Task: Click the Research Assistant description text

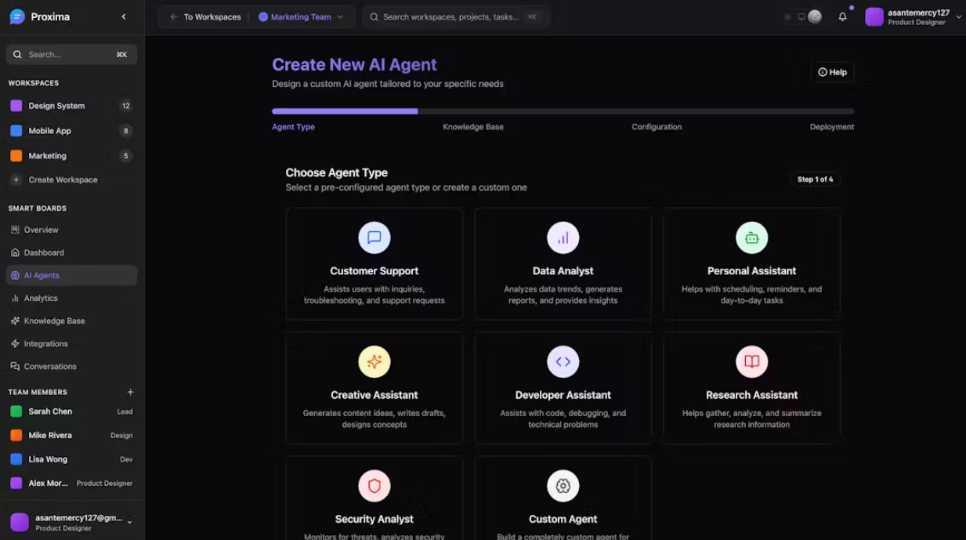Action: click(752, 419)
